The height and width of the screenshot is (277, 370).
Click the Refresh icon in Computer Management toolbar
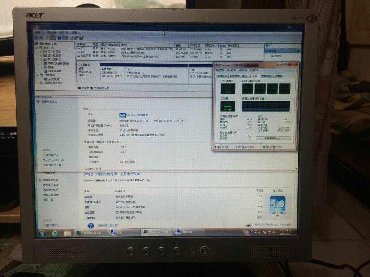[71, 38]
